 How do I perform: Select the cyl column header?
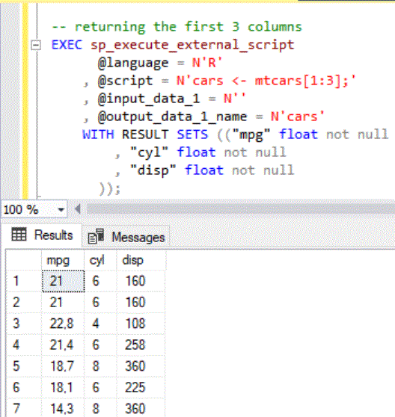(100, 260)
